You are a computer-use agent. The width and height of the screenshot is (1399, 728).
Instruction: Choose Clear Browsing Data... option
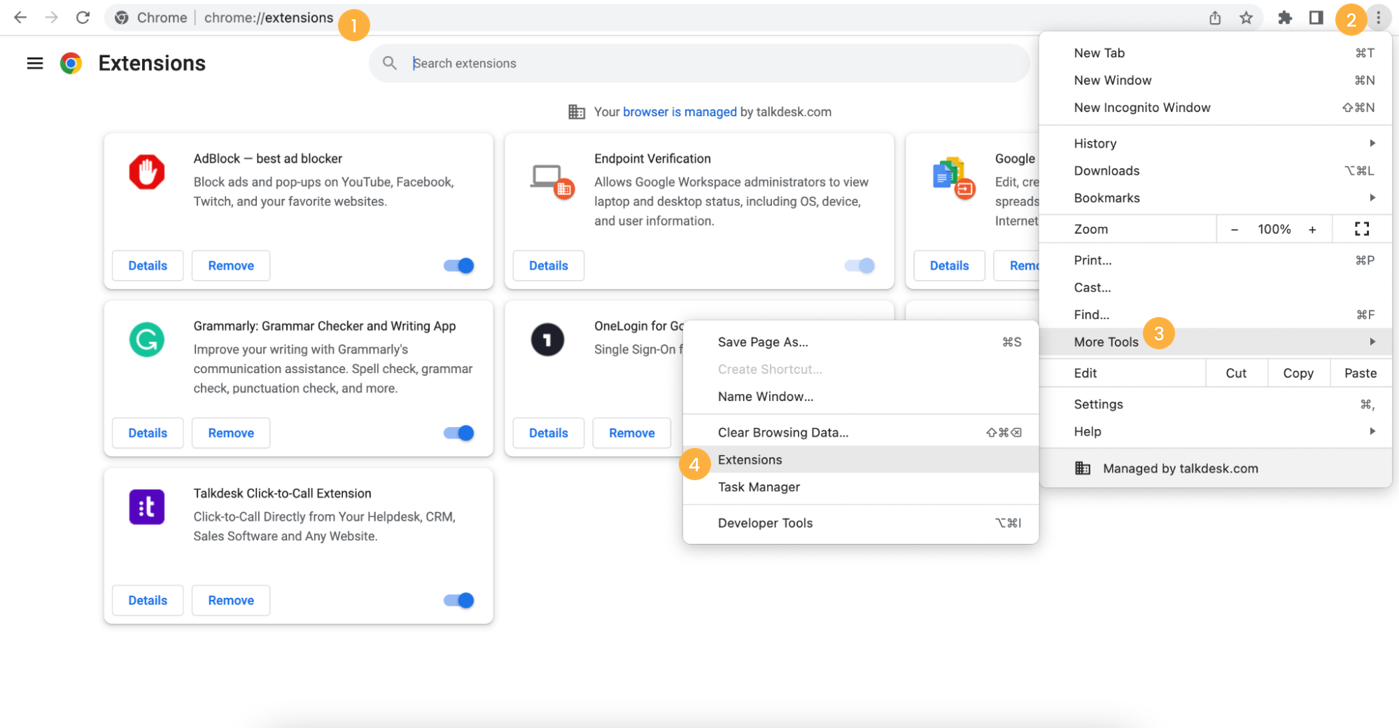[861, 433]
